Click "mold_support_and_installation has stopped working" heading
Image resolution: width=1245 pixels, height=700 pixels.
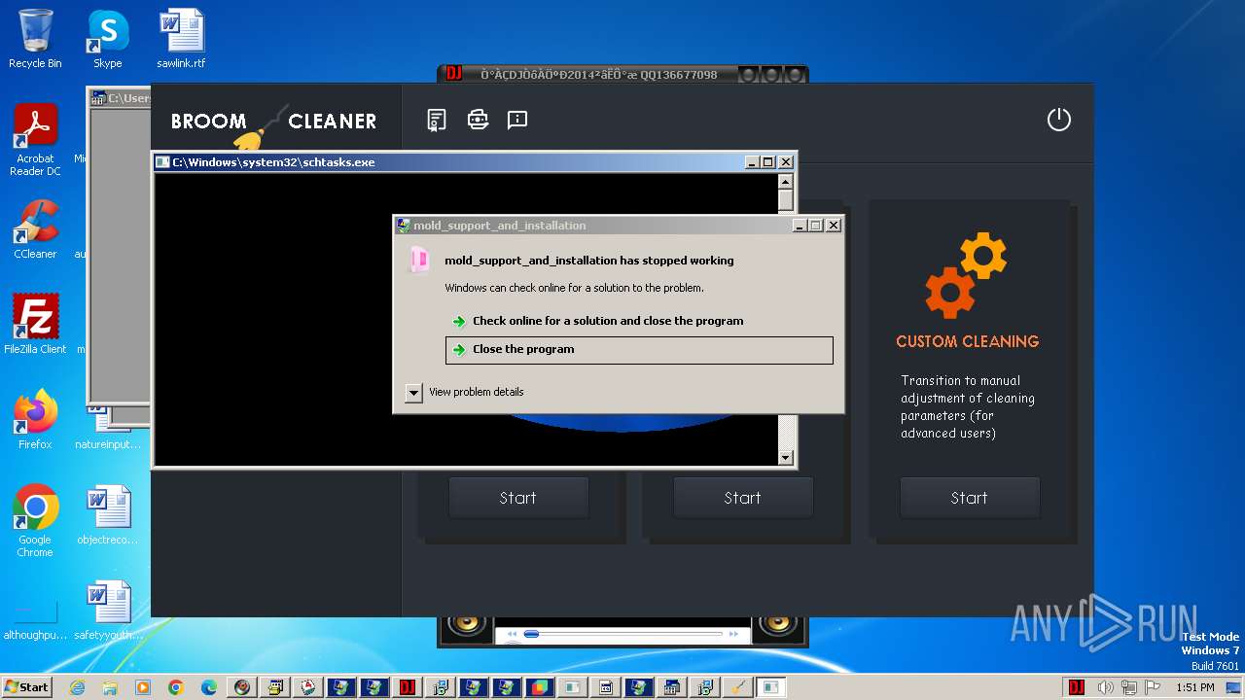[x=589, y=261]
